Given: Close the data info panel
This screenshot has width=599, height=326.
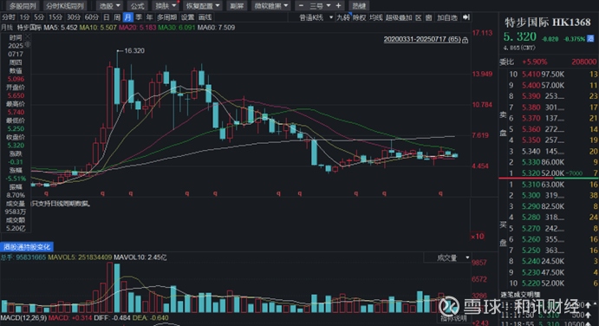Looking at the screenshot, I should [27, 37].
